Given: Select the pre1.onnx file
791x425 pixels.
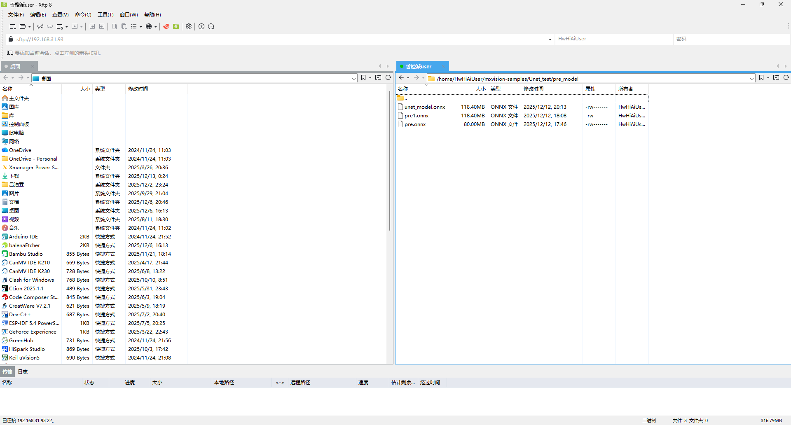Looking at the screenshot, I should [x=417, y=116].
